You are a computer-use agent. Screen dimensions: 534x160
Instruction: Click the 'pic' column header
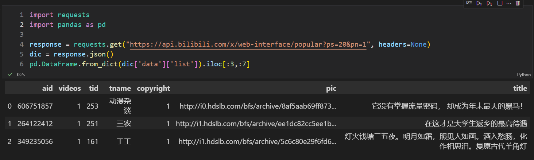(331, 88)
